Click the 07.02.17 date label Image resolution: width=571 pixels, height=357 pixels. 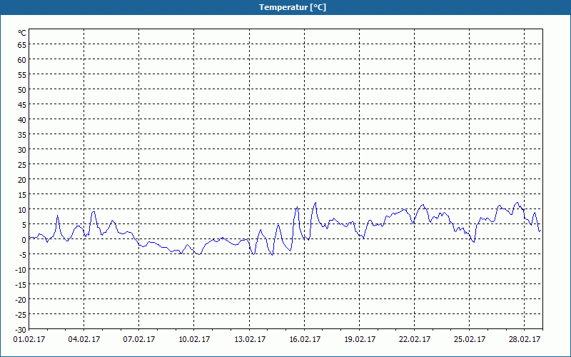[138, 339]
